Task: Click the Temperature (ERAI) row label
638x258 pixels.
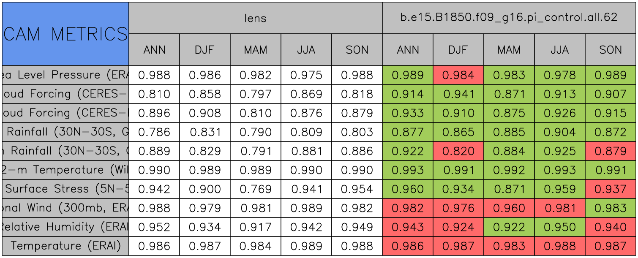Action: pyautogui.click(x=65, y=246)
